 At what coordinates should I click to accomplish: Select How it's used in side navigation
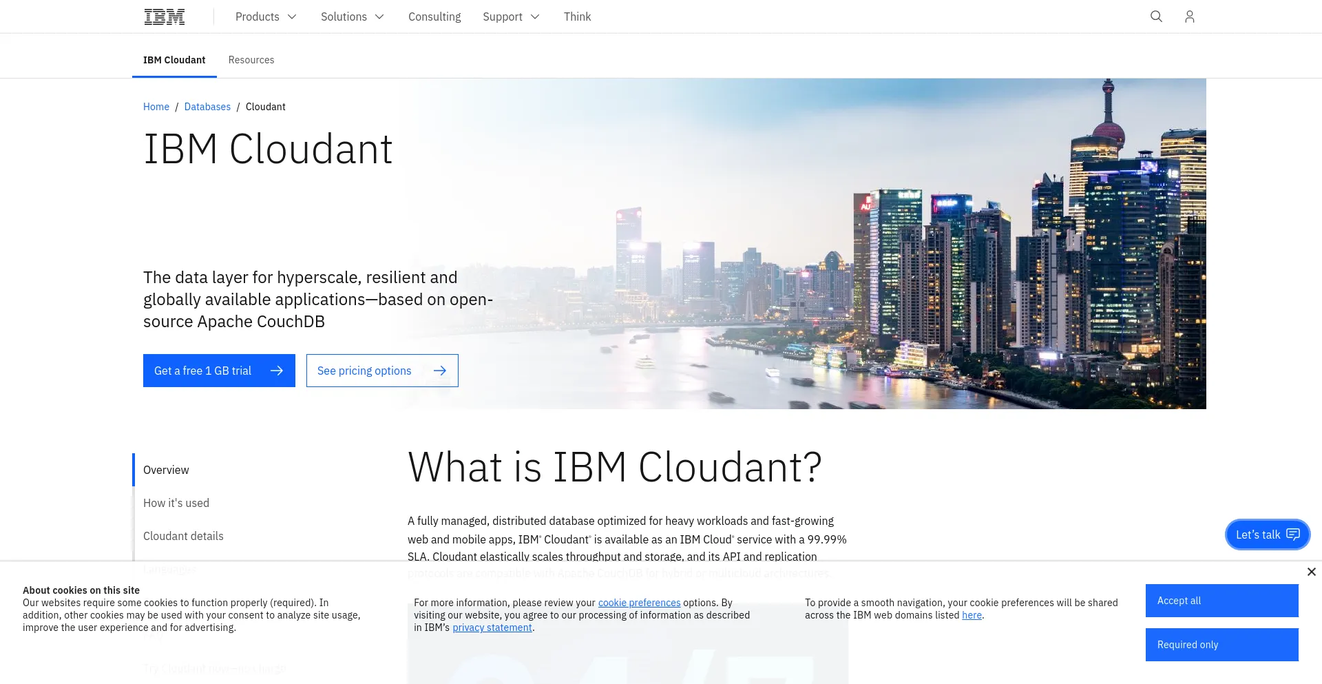176,503
